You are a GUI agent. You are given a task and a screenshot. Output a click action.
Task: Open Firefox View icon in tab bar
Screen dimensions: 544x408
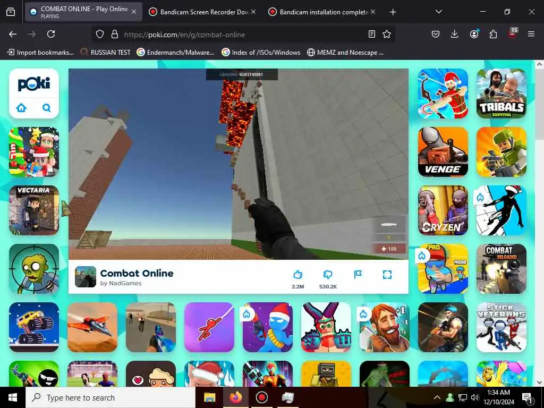tap(11, 12)
